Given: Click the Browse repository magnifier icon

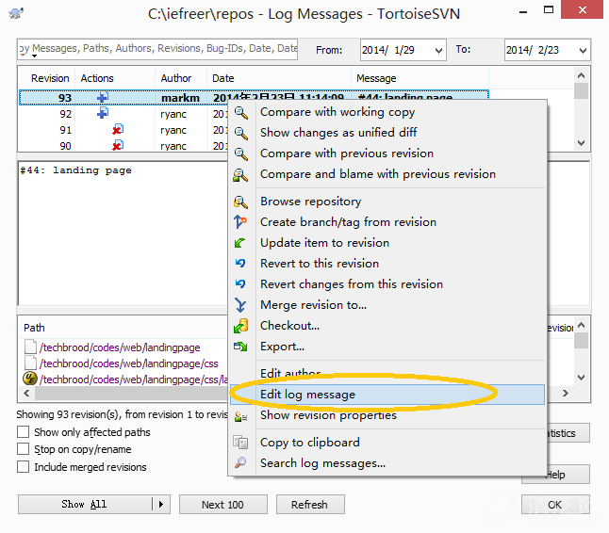Looking at the screenshot, I should tap(241, 202).
